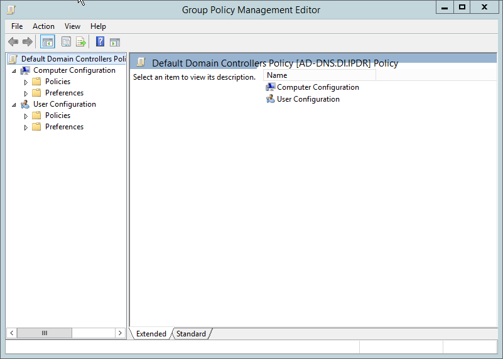Expand Policies under Computer Configuration
503x359 pixels.
[x=26, y=82]
